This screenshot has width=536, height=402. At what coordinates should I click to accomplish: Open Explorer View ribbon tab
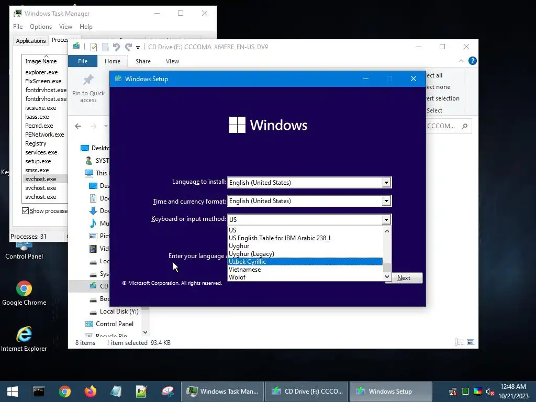click(172, 61)
